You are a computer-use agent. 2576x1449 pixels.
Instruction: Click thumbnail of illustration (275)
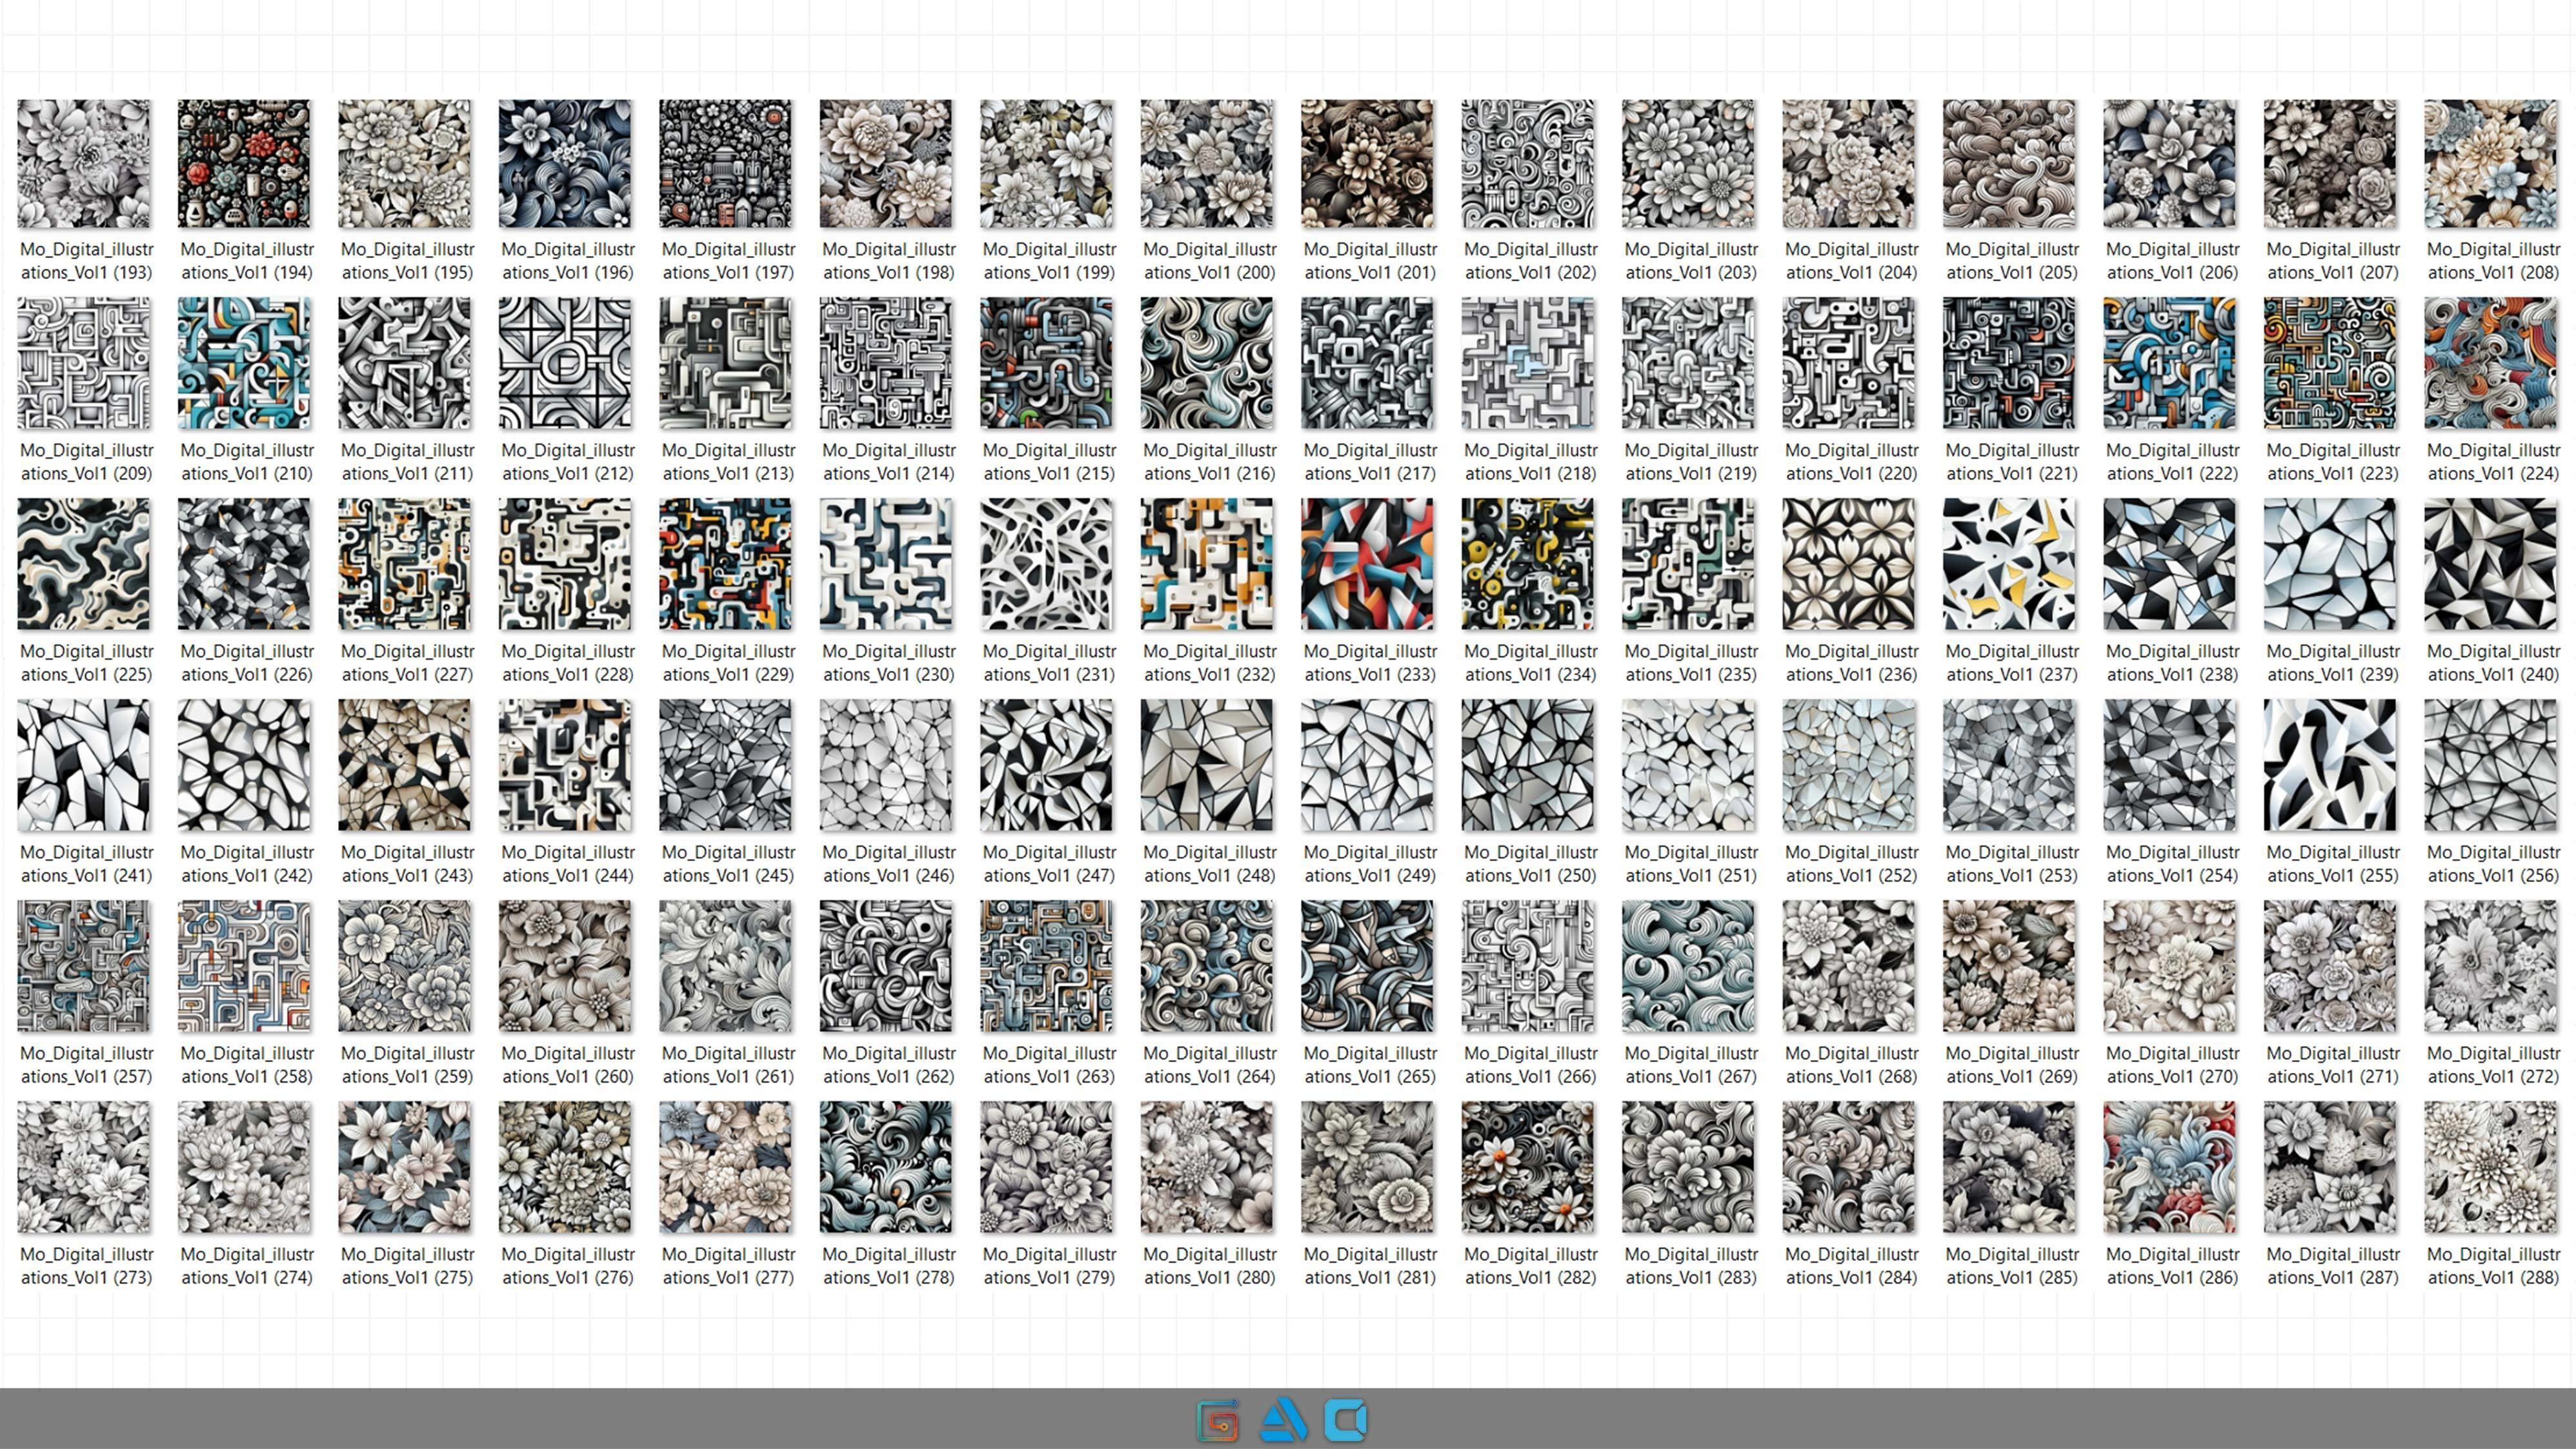(x=405, y=1167)
